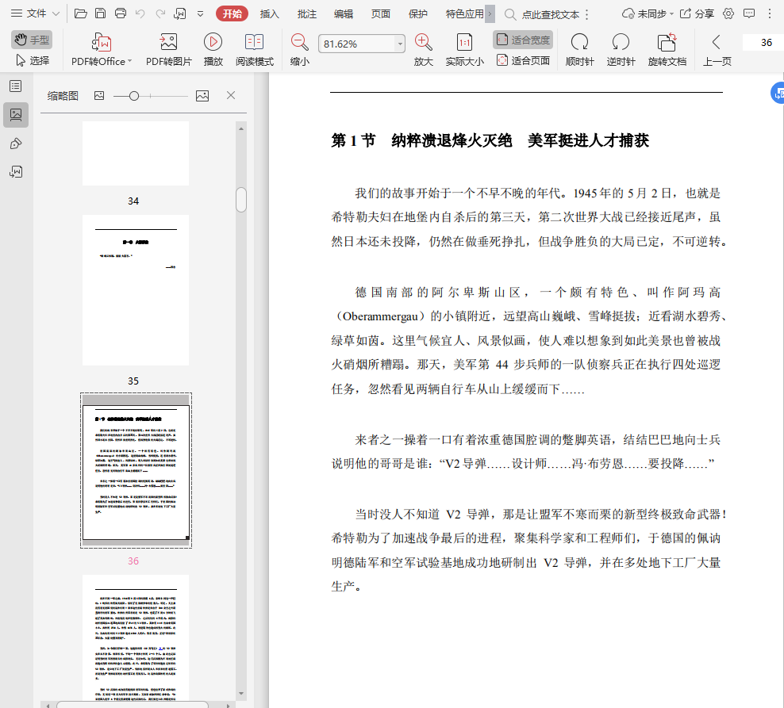
Task: Click the 实际大小 actual size icon
Action: (x=464, y=43)
